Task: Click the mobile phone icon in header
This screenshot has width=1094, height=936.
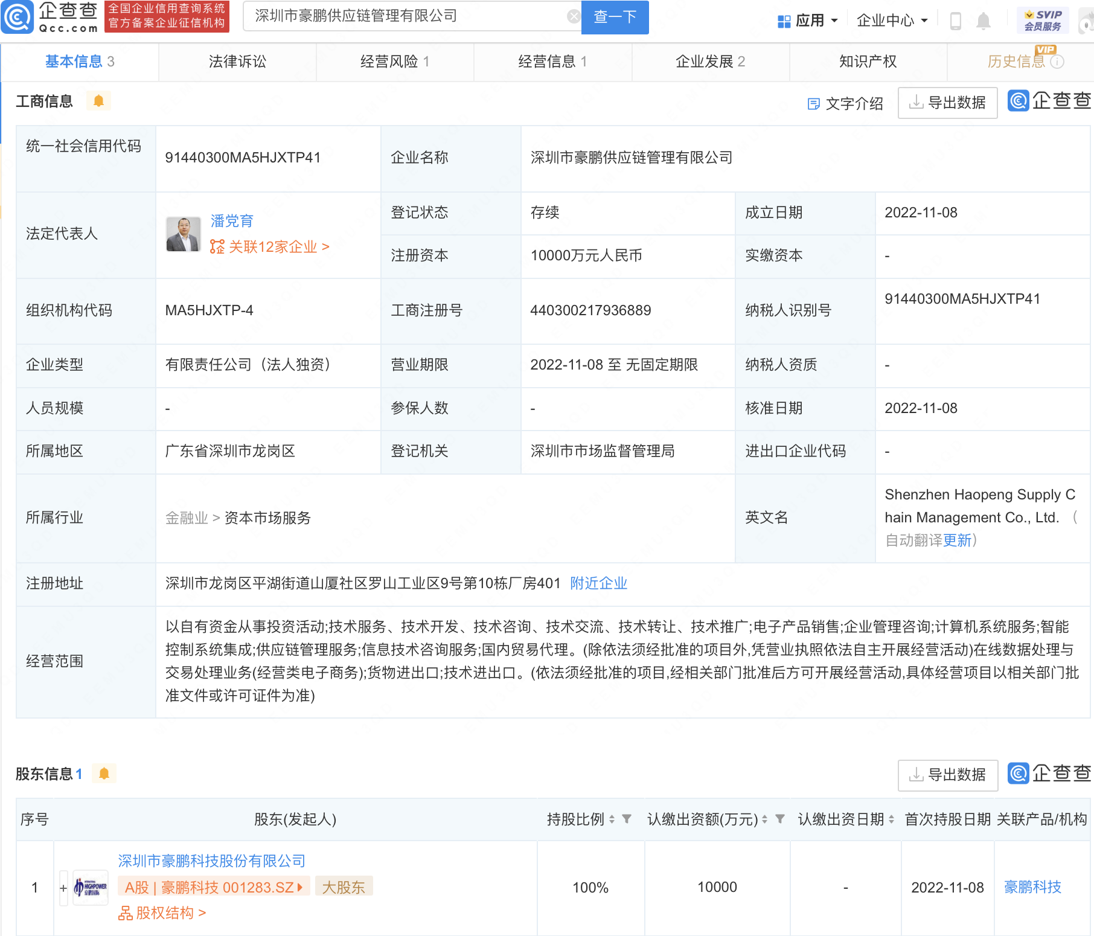Action: tap(955, 21)
